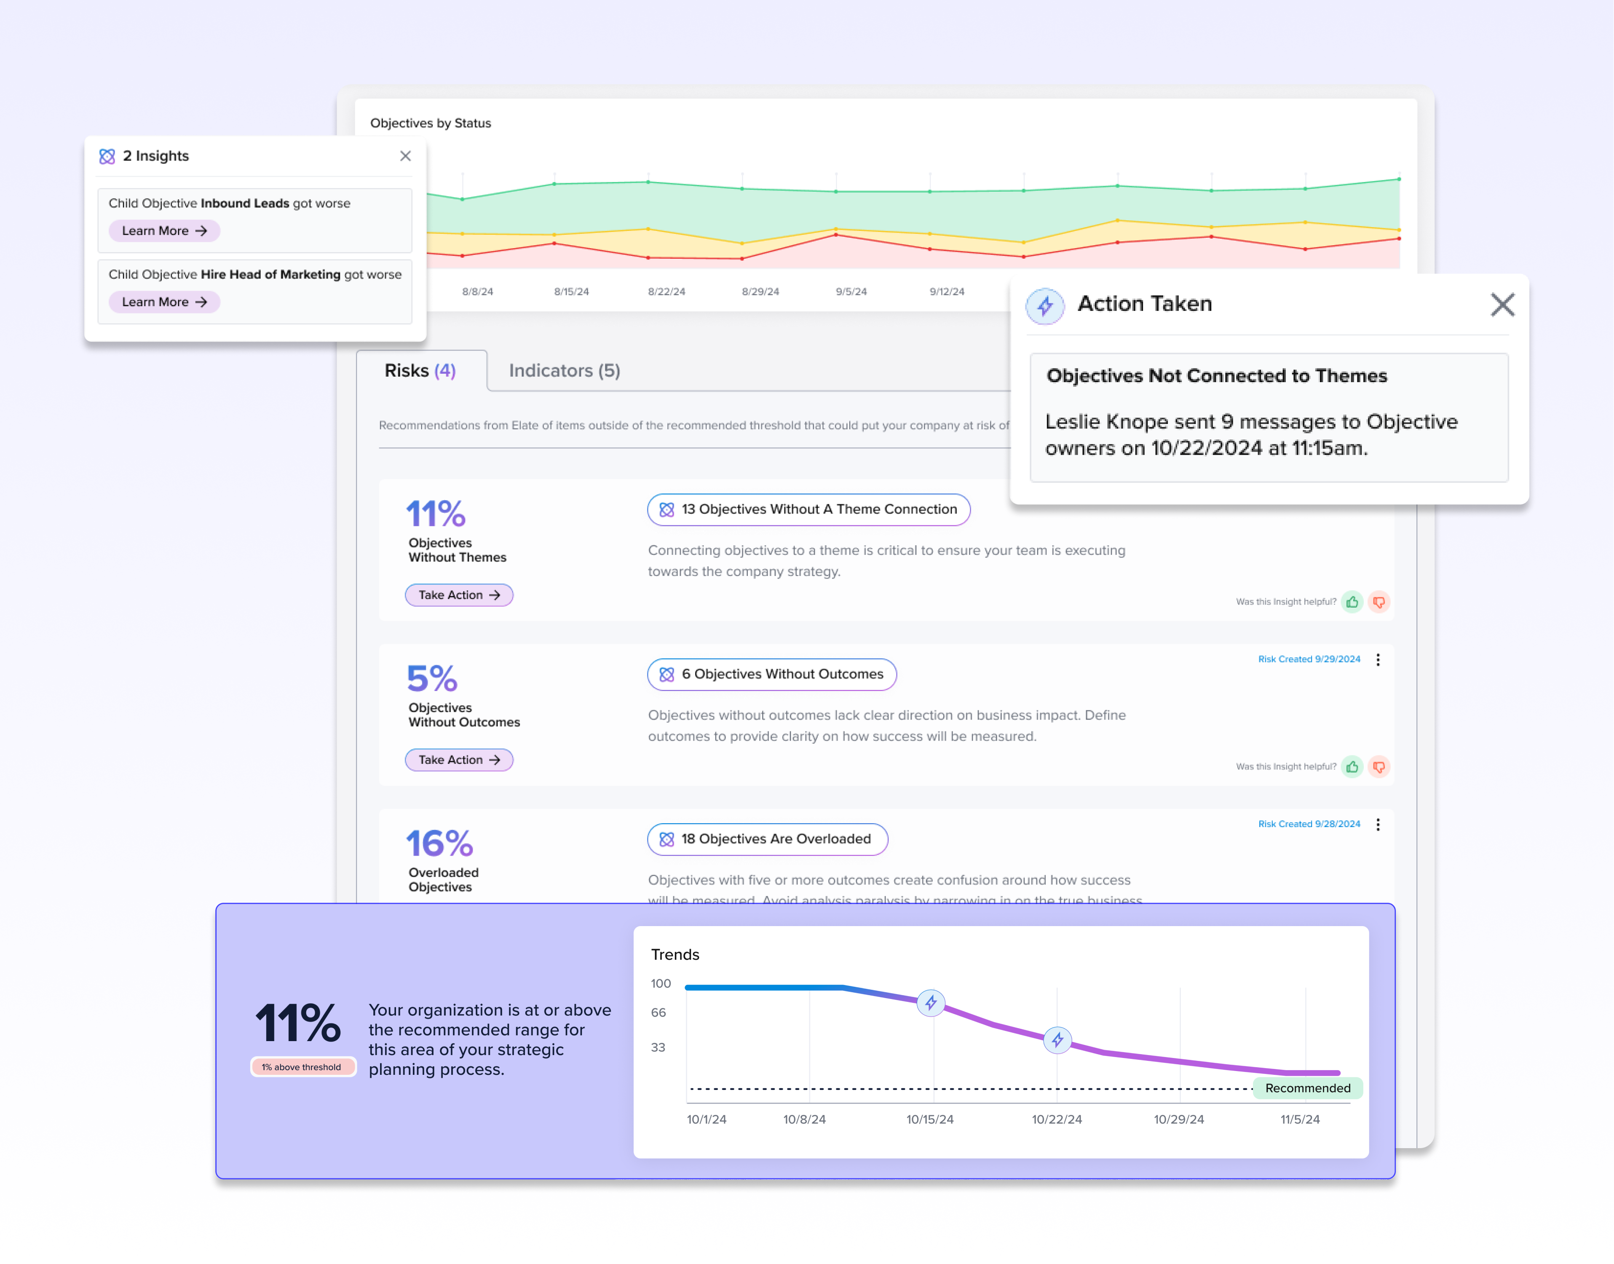Click Learn More for Inbound Leads insight
The image size is (1614, 1264).
(164, 231)
